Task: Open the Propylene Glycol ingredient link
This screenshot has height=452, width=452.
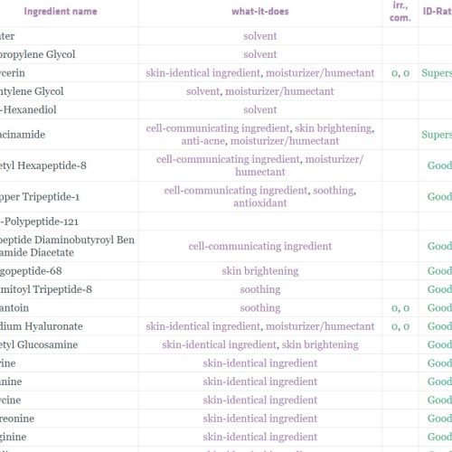Action: point(37,54)
